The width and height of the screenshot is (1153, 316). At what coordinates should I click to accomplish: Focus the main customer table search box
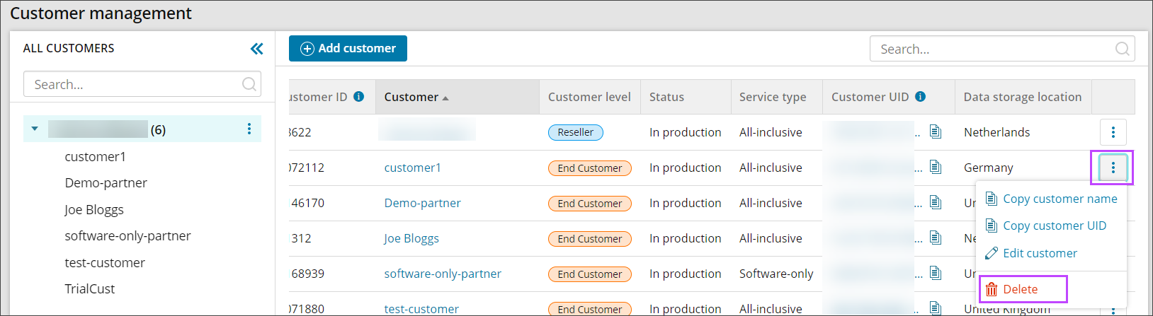coord(992,49)
